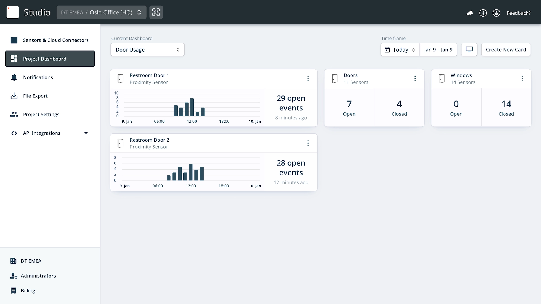Click the Create New Card button
541x304 pixels.
pos(506,50)
